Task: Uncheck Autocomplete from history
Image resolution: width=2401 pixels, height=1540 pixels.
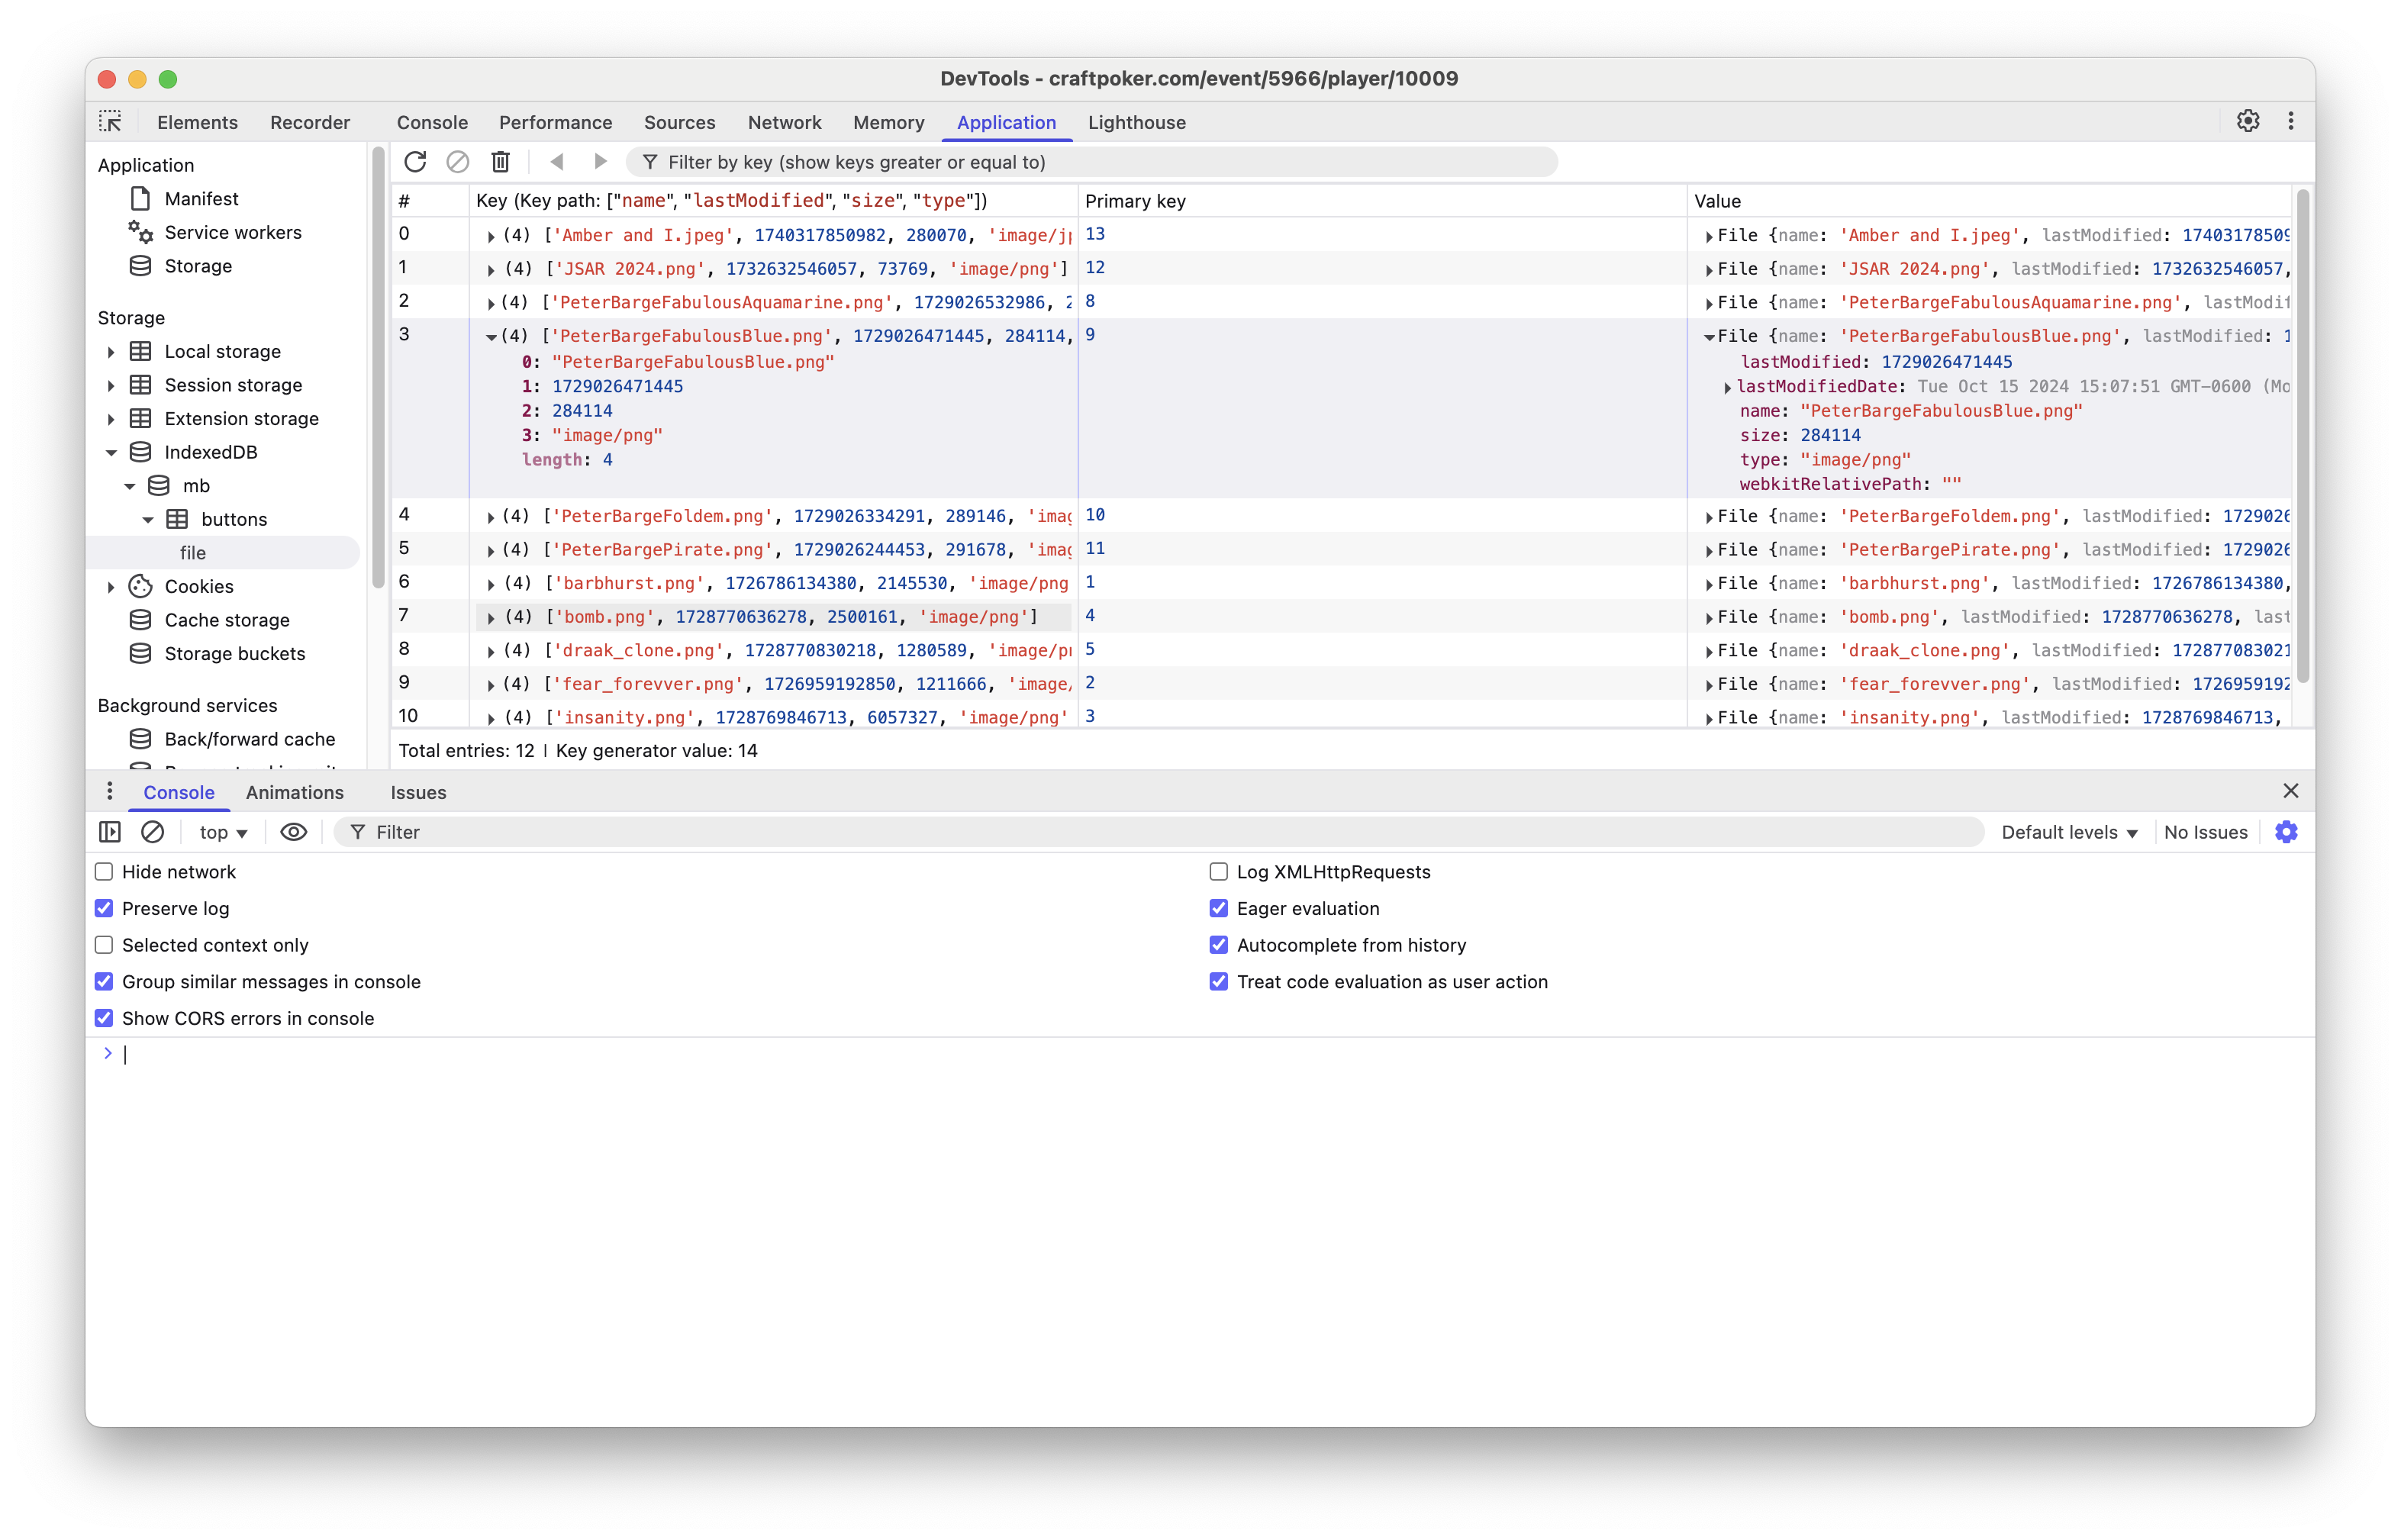Action: 1218,945
